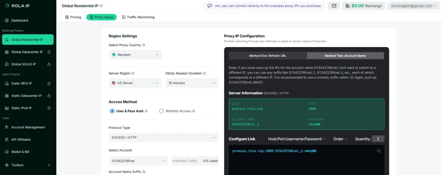Image resolution: width=442 pixels, height=175 pixels.
Task: Click info icon next to User & Pass Auth
Action: [x=146, y=111]
